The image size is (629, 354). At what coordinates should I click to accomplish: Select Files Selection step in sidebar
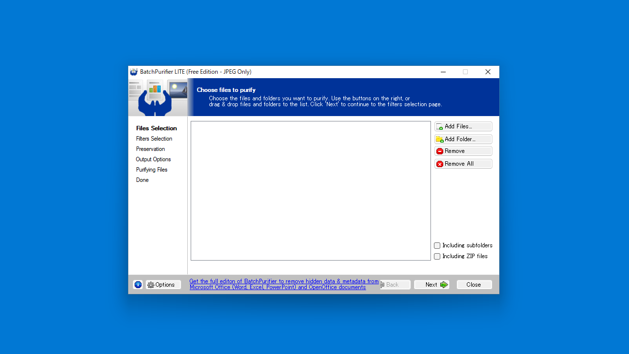156,128
